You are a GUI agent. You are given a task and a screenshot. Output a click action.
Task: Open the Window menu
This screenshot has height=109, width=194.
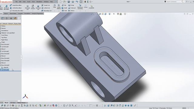pyautogui.click(x=46, y=2)
